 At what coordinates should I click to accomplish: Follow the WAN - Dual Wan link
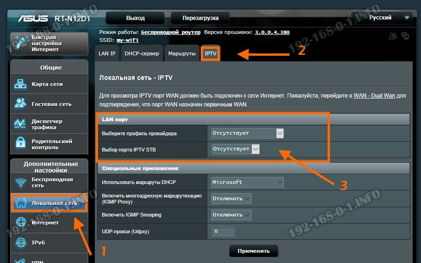tap(374, 96)
